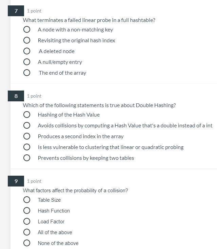
Task: Pick 'A null/empty entry' answer
Action: pos(26,62)
